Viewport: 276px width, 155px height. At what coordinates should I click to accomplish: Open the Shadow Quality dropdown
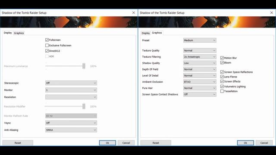200,63
